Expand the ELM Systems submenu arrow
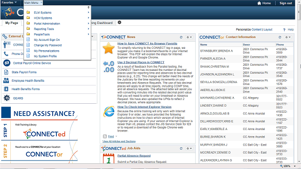Screen dimensions: 301x169 pyautogui.click(x=88, y=13)
